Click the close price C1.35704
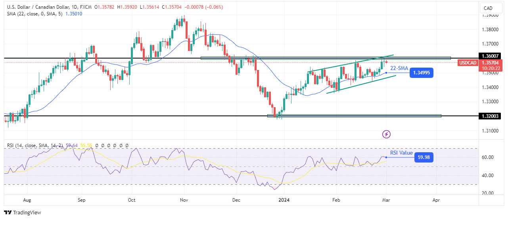Screen dimensions: 508x225 point(171,7)
